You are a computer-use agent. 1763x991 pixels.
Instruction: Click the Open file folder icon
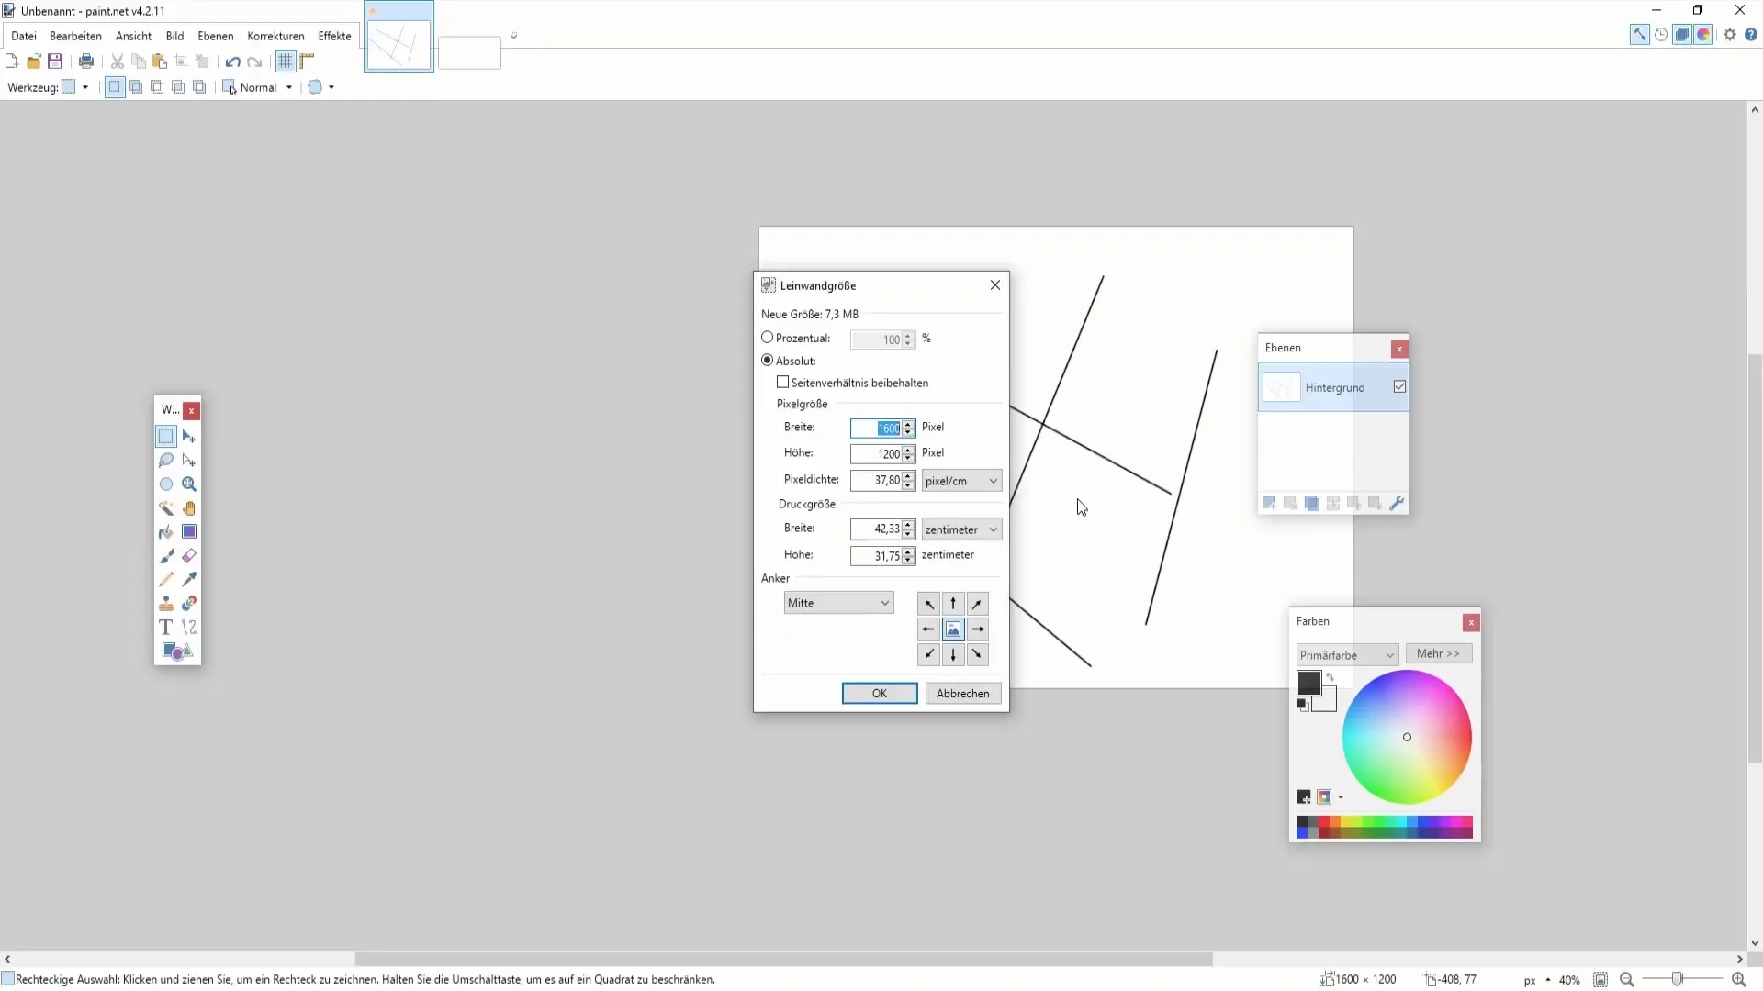point(34,61)
